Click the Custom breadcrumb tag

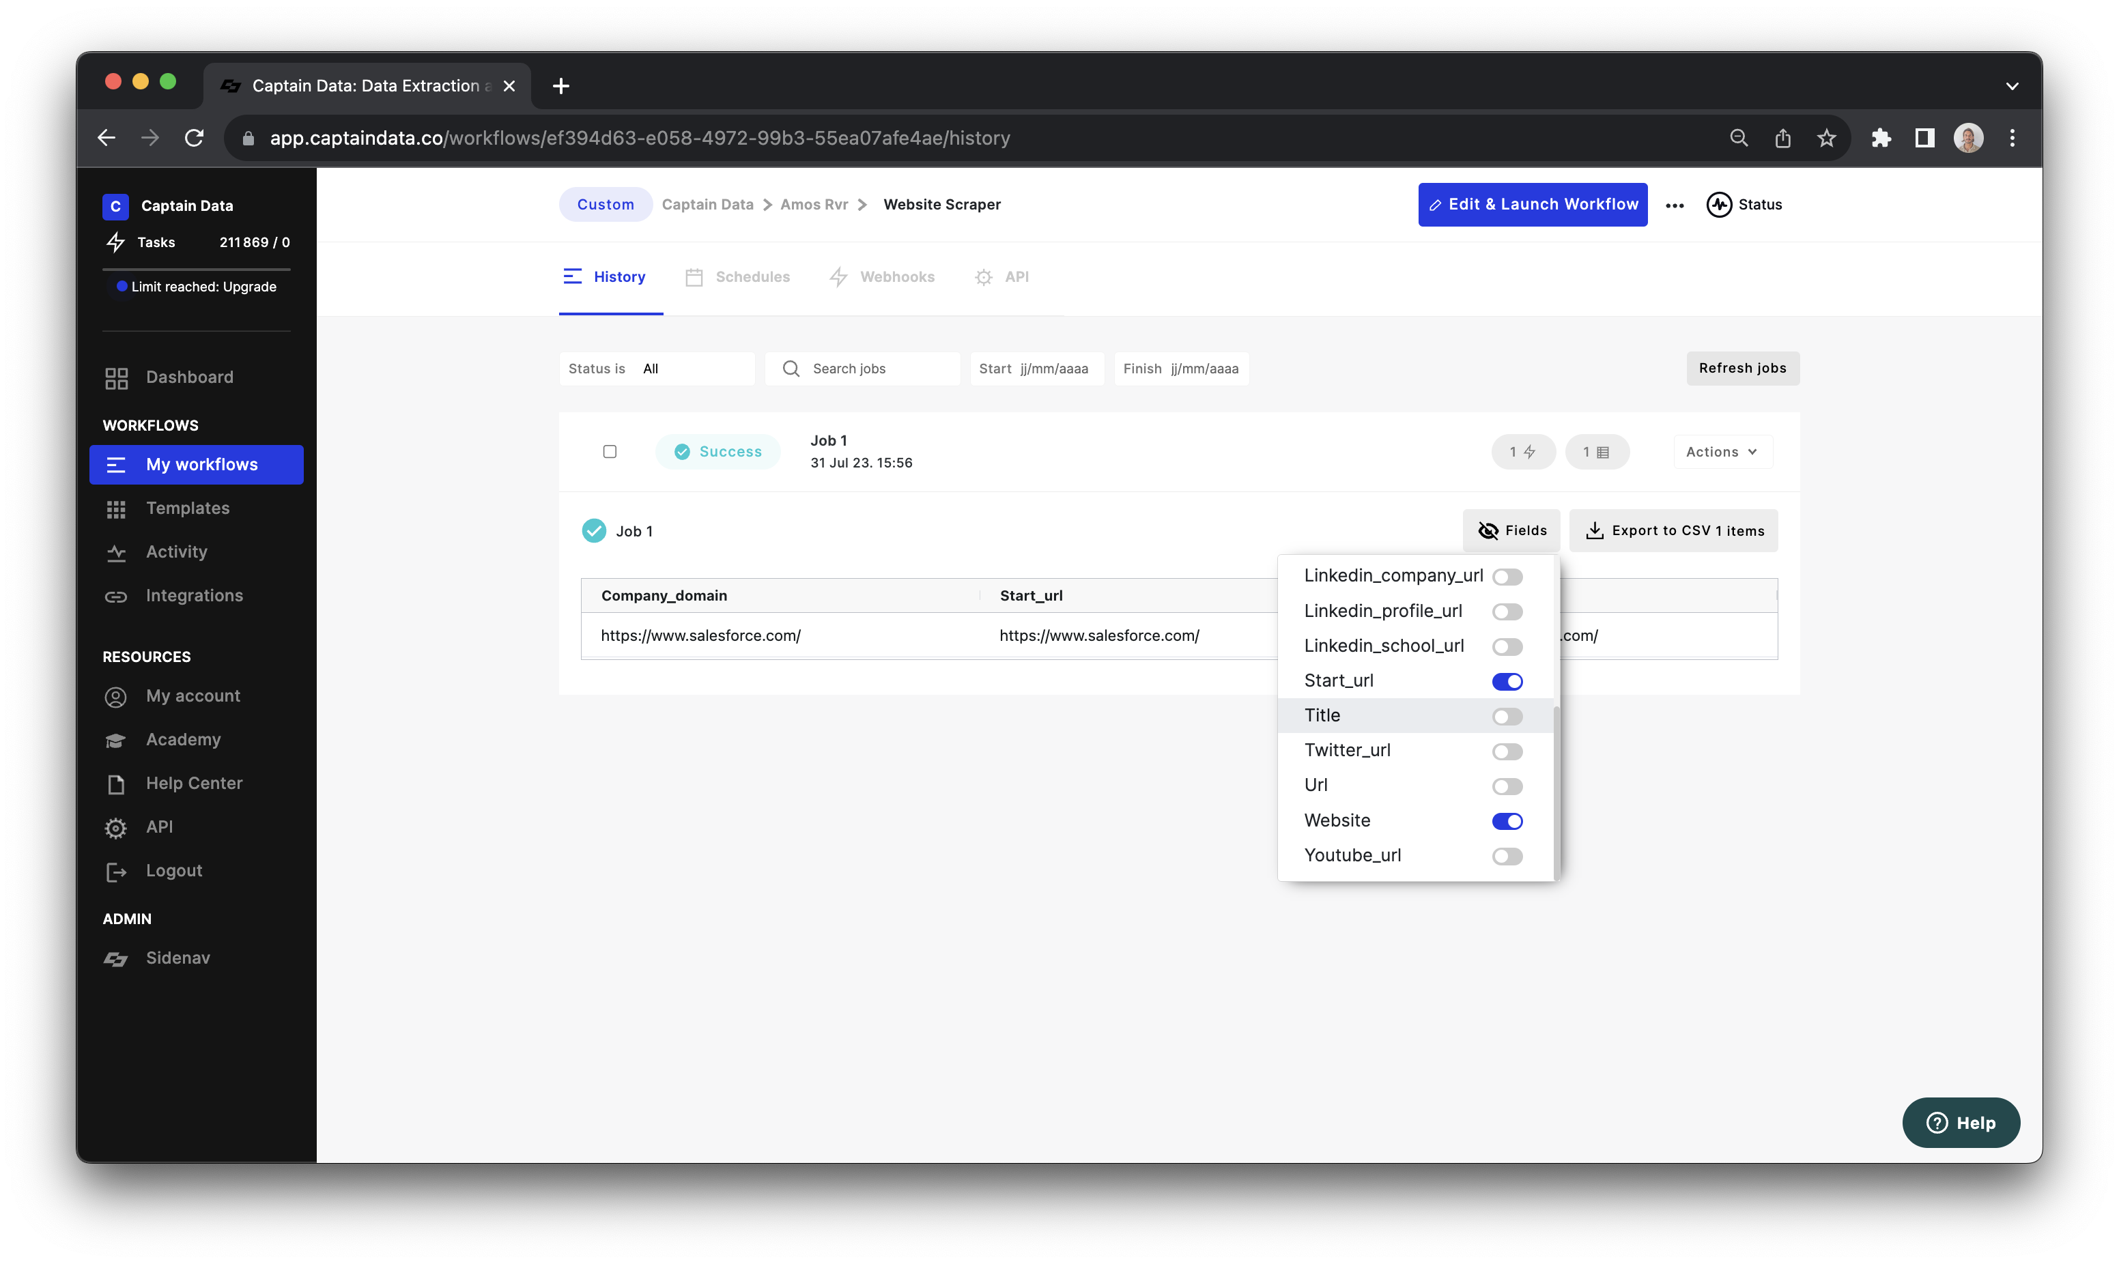[606, 205]
